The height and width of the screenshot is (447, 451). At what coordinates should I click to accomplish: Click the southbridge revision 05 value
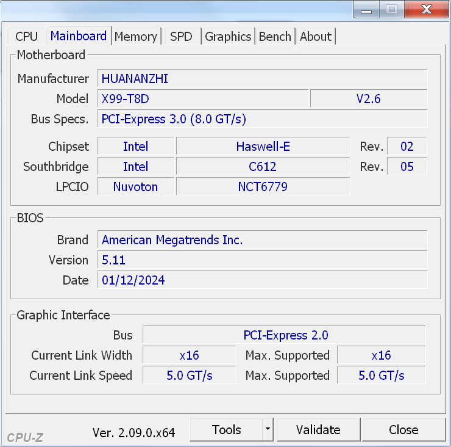(407, 167)
